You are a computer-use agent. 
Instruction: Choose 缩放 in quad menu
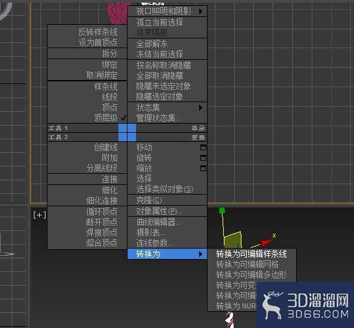point(167,168)
